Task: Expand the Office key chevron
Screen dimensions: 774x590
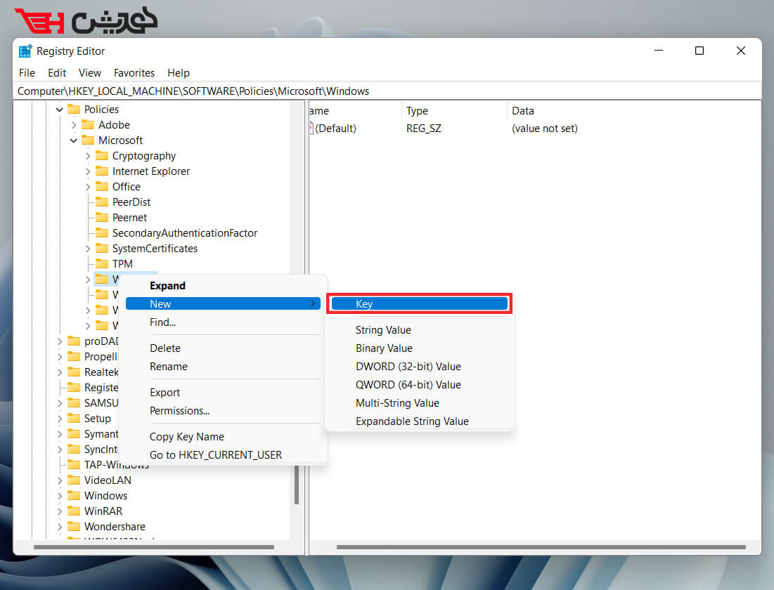Action: click(x=88, y=187)
